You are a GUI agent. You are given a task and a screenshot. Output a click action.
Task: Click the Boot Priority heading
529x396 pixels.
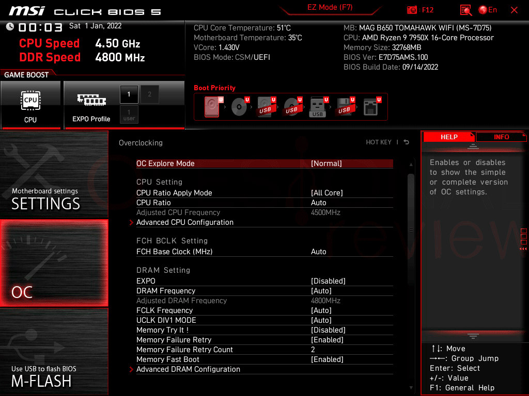point(214,88)
